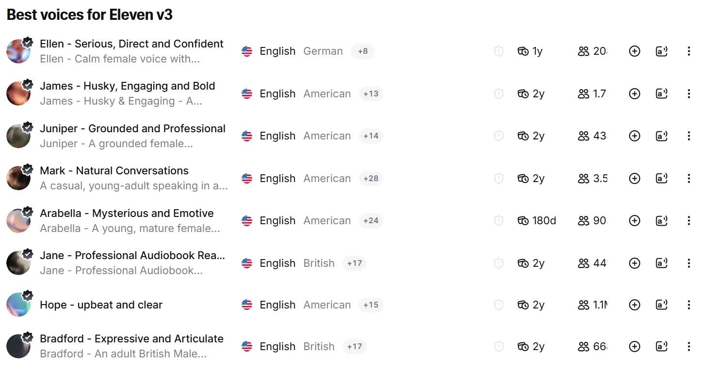Click the 180d notice period on Arabella
The height and width of the screenshot is (369, 712).
537,221
